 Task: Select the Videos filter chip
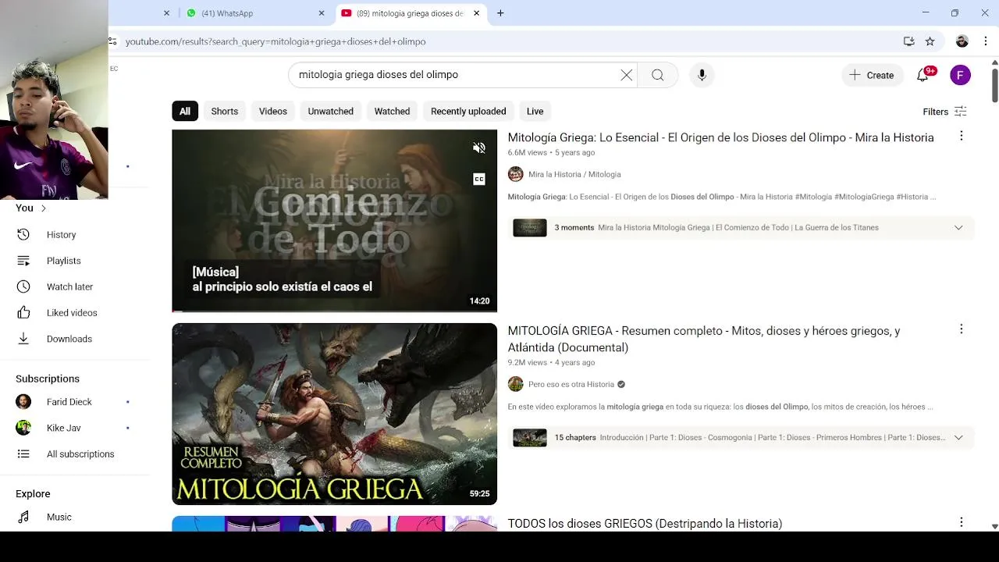tap(273, 111)
